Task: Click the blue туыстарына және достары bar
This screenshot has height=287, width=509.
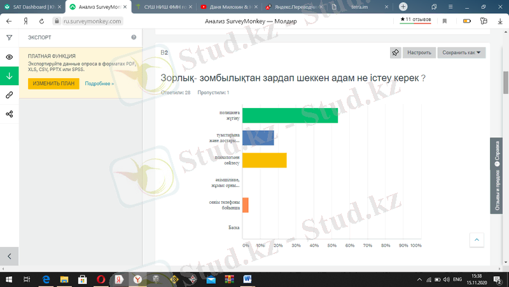Action: coord(258,138)
